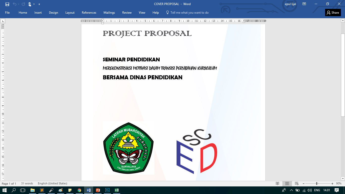Image resolution: width=345 pixels, height=194 pixels.
Task: Open the Help tab
Action: (156, 13)
